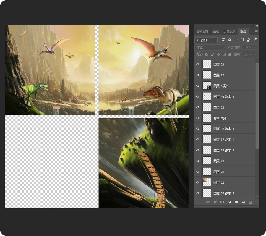Add a layer style with fx icon
The image size is (266, 236).
(215, 202)
